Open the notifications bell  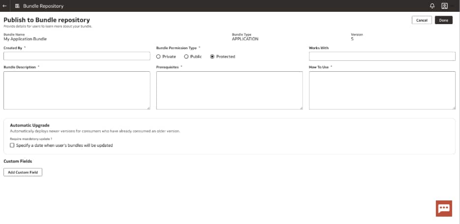pos(432,6)
